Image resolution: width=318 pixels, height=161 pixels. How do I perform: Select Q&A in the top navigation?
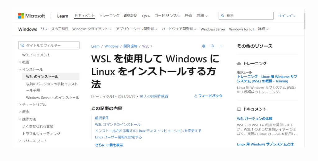pos(146,16)
